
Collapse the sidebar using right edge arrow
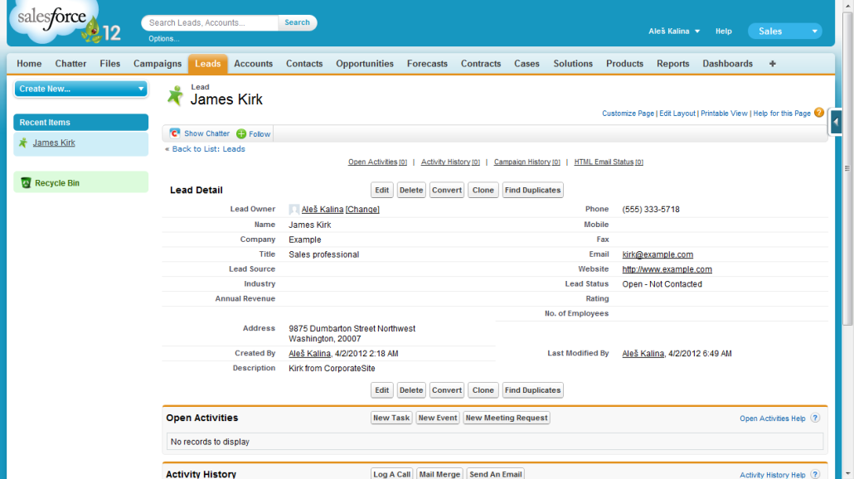[836, 122]
